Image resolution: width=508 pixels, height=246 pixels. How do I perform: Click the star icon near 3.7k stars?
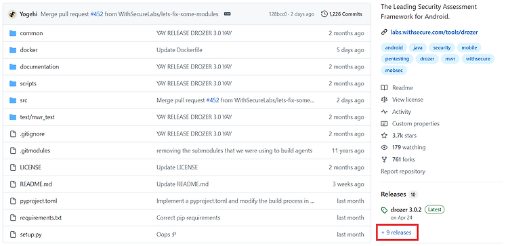point(384,136)
